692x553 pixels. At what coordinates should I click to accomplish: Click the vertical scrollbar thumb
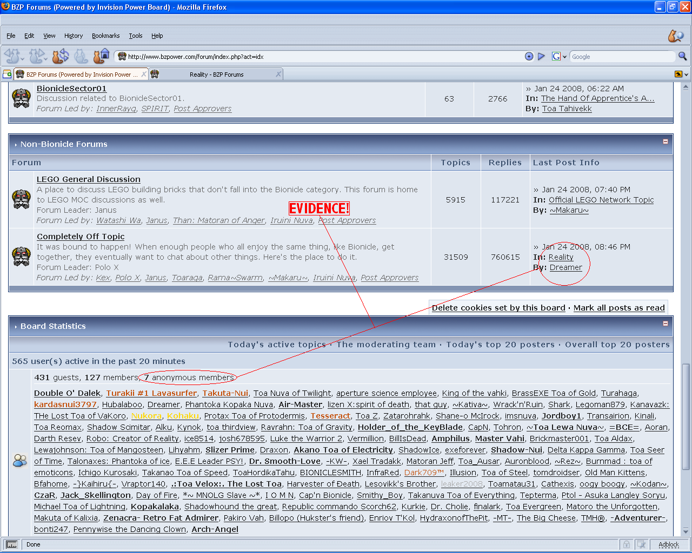686,417
